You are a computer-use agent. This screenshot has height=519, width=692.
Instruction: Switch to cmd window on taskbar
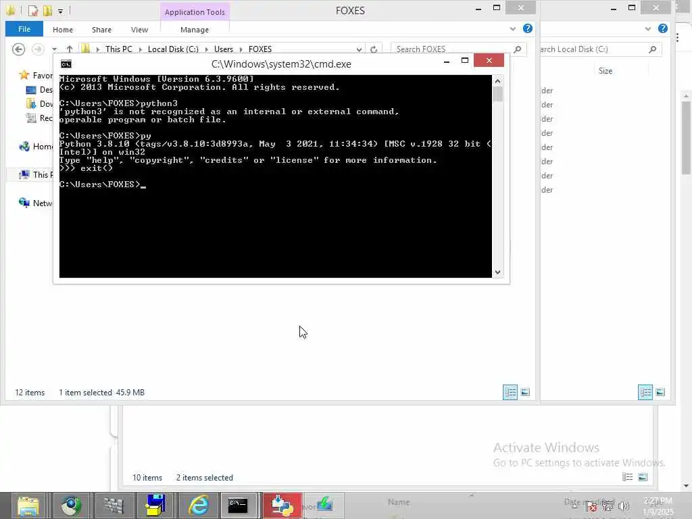[x=239, y=505]
